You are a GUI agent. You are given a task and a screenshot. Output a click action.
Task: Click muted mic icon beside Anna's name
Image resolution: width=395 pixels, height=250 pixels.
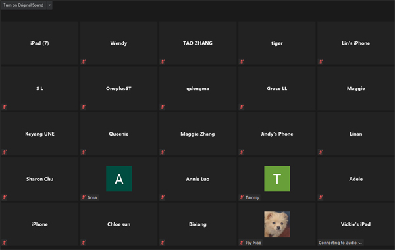click(x=84, y=197)
